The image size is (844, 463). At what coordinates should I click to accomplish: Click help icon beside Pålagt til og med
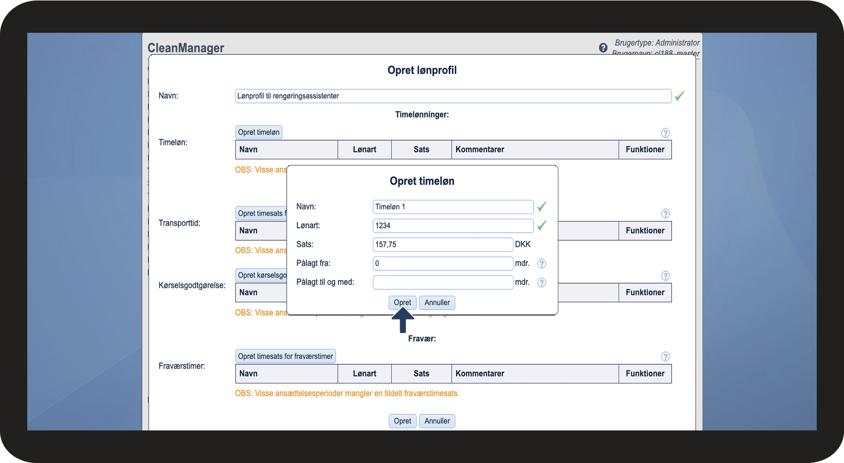click(x=541, y=283)
